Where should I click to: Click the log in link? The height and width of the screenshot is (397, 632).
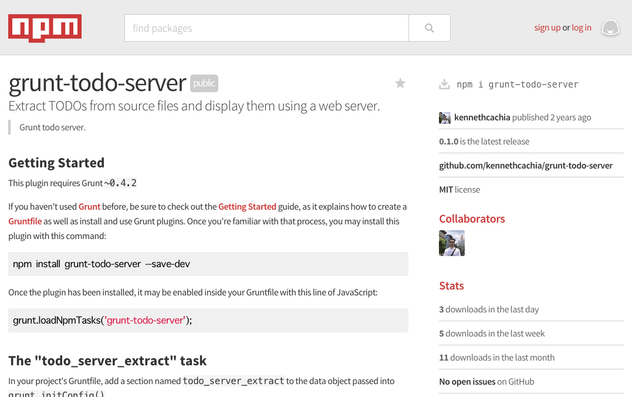(x=581, y=28)
